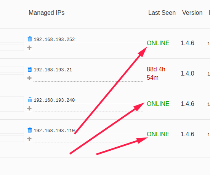Click the 88d 4h 54m last seen value
The width and height of the screenshot is (210, 175).
pos(156,73)
